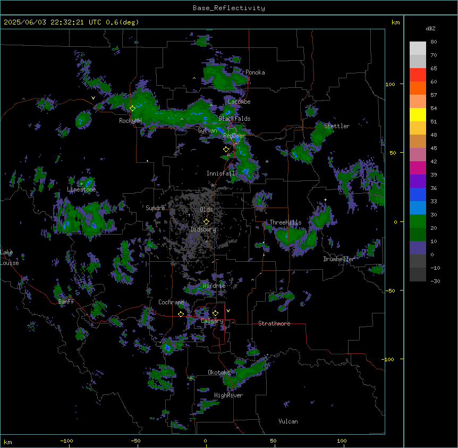Image resolution: width=458 pixels, height=448 pixels.
Task: Click the -30 value on dBZ legend
Action: [435, 281]
